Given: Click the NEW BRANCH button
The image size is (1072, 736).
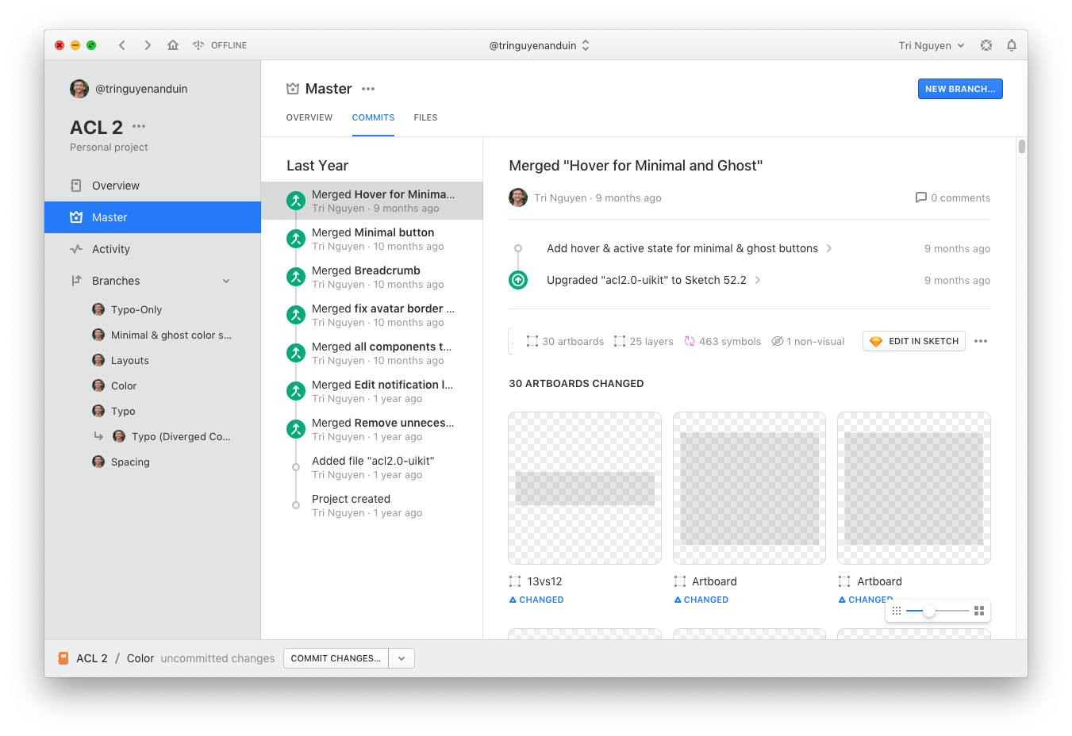Looking at the screenshot, I should tap(960, 89).
